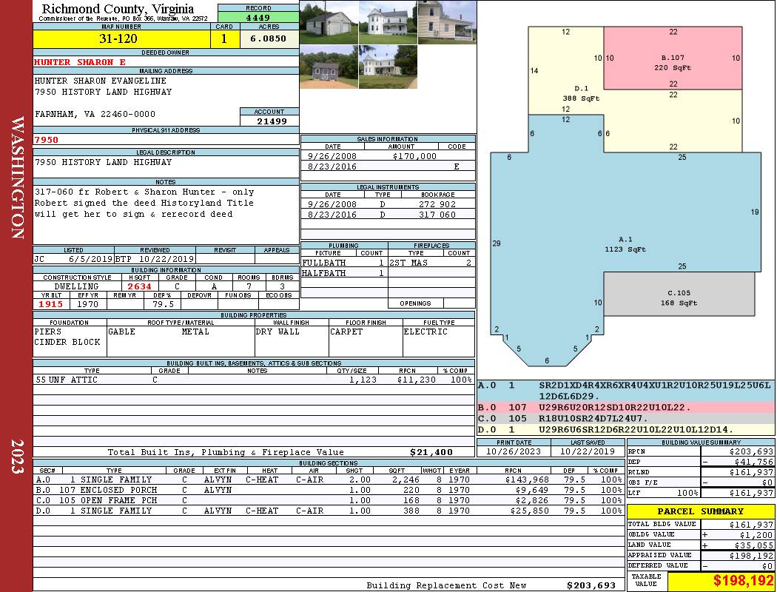This screenshot has height=592, width=777.
Task: Click the account number 21499 field
Action: [x=269, y=121]
